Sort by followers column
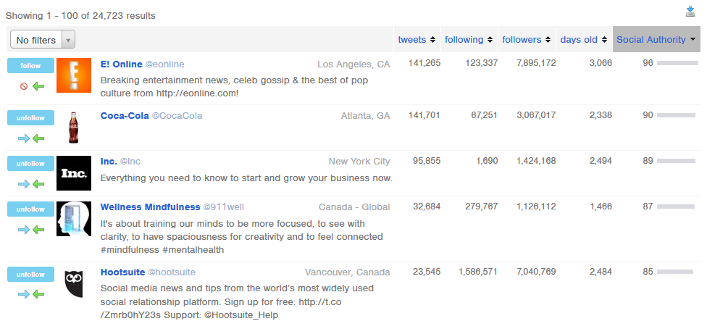The image size is (707, 321). [x=527, y=39]
